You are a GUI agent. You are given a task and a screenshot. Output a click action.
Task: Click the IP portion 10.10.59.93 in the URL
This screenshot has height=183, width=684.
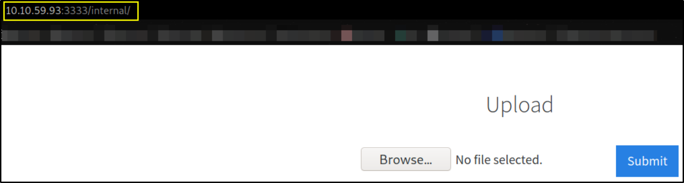pos(34,11)
